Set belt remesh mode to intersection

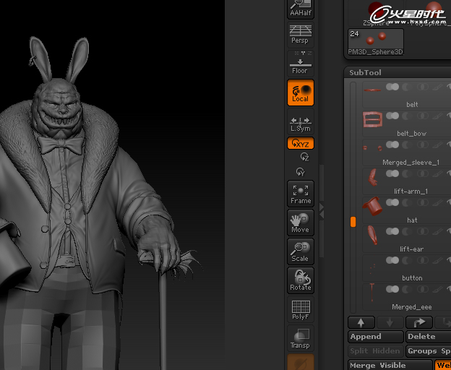(x=423, y=87)
